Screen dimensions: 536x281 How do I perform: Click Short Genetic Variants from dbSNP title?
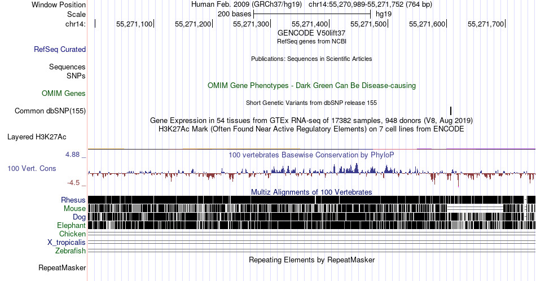pyautogui.click(x=311, y=103)
